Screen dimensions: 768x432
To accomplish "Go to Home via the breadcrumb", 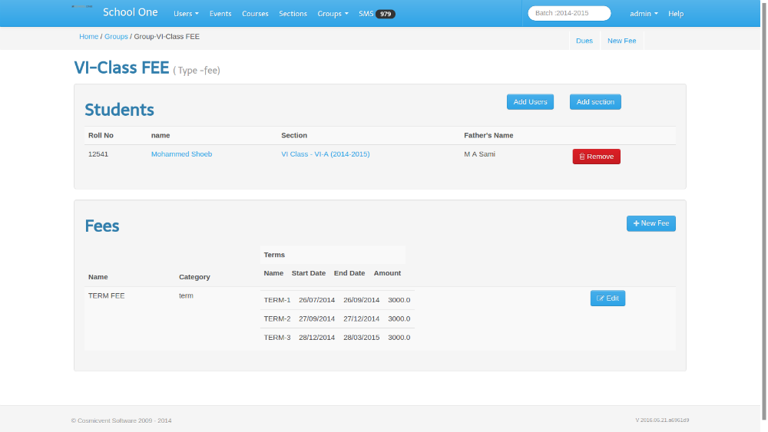I will pos(88,37).
